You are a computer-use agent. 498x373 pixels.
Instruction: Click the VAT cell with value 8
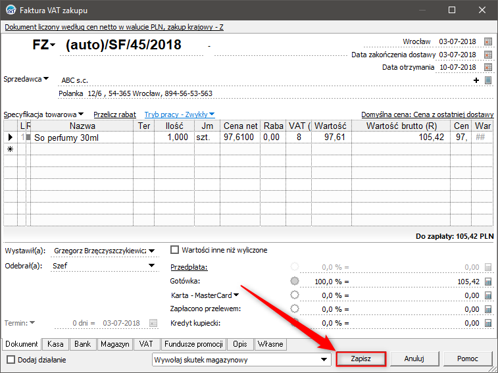coord(299,137)
